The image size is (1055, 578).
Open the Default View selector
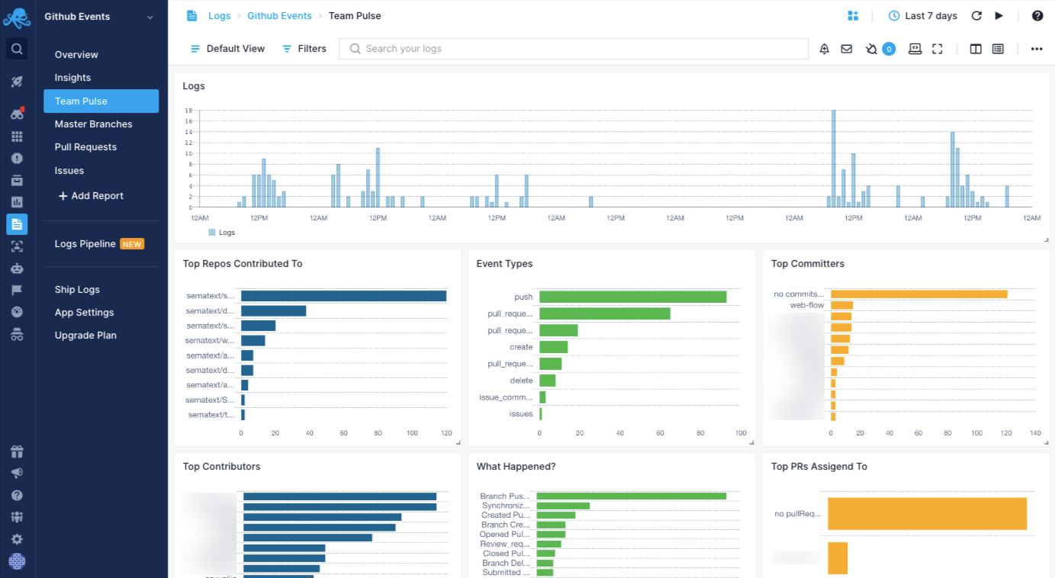point(227,49)
